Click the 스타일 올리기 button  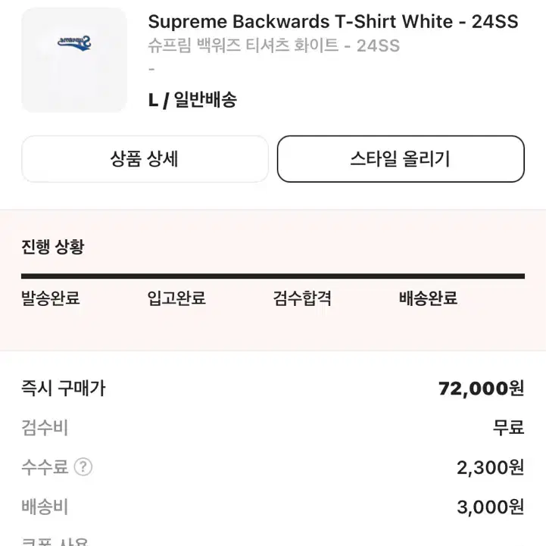pyautogui.click(x=401, y=159)
